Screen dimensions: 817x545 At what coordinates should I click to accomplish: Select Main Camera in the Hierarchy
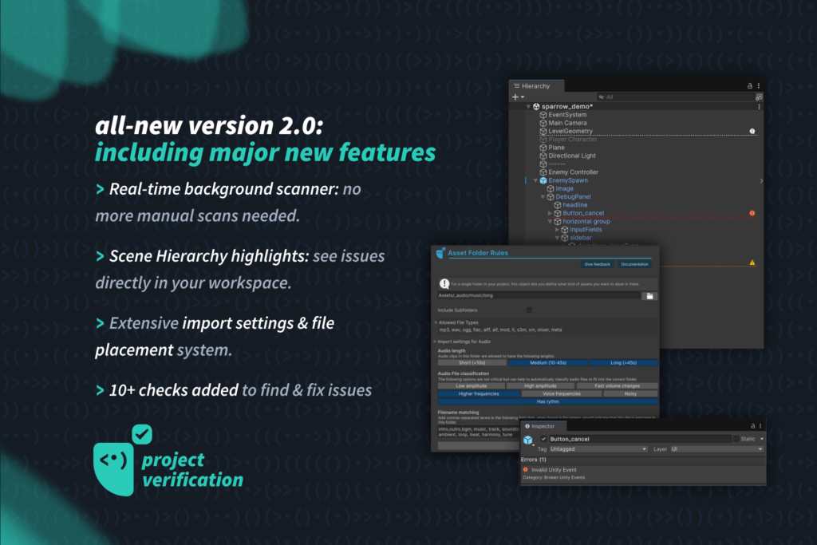tap(567, 123)
